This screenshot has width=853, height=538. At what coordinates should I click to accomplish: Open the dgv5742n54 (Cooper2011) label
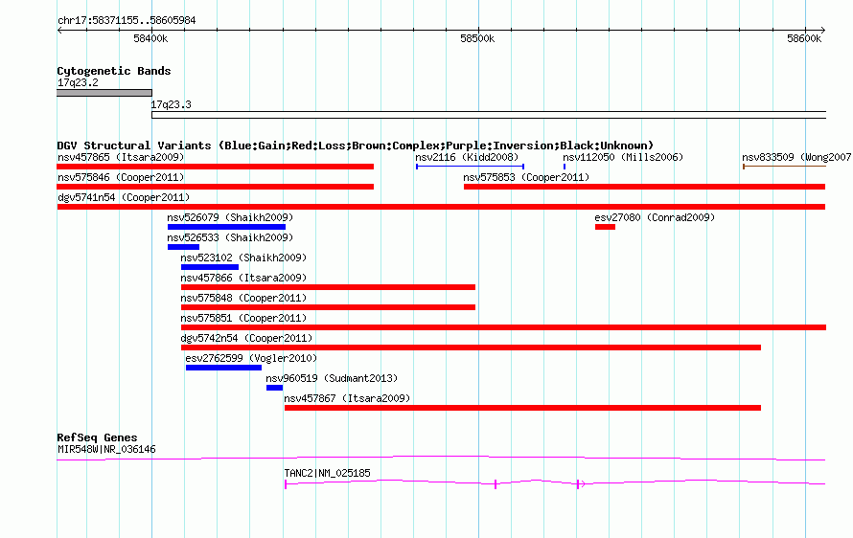point(246,338)
